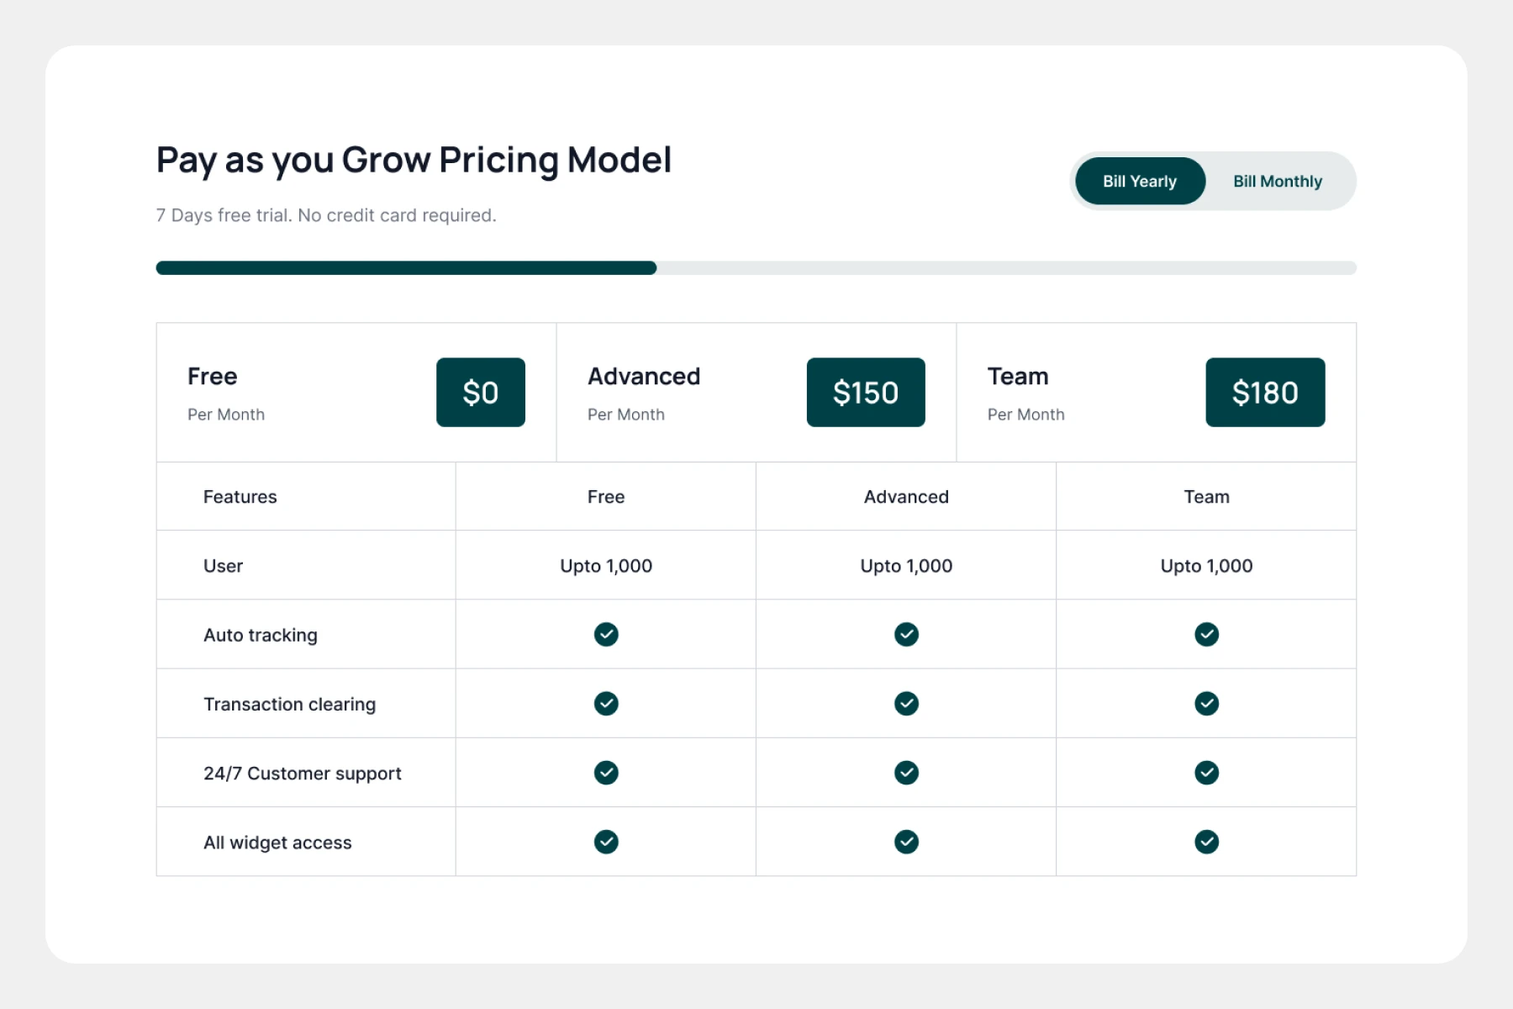The height and width of the screenshot is (1009, 1513).
Task: Click All widget access checkmark under Team
Action: [x=1206, y=842]
